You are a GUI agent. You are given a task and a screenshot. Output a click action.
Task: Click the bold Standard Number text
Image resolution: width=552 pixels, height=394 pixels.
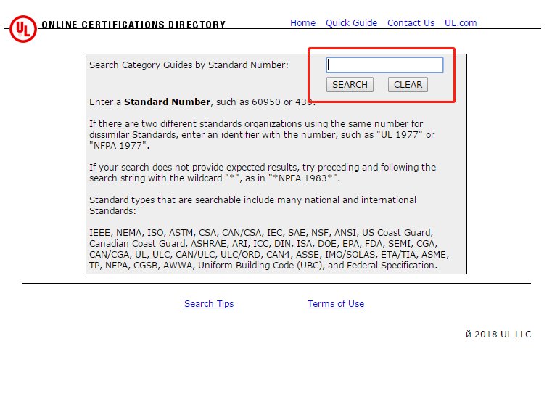168,102
